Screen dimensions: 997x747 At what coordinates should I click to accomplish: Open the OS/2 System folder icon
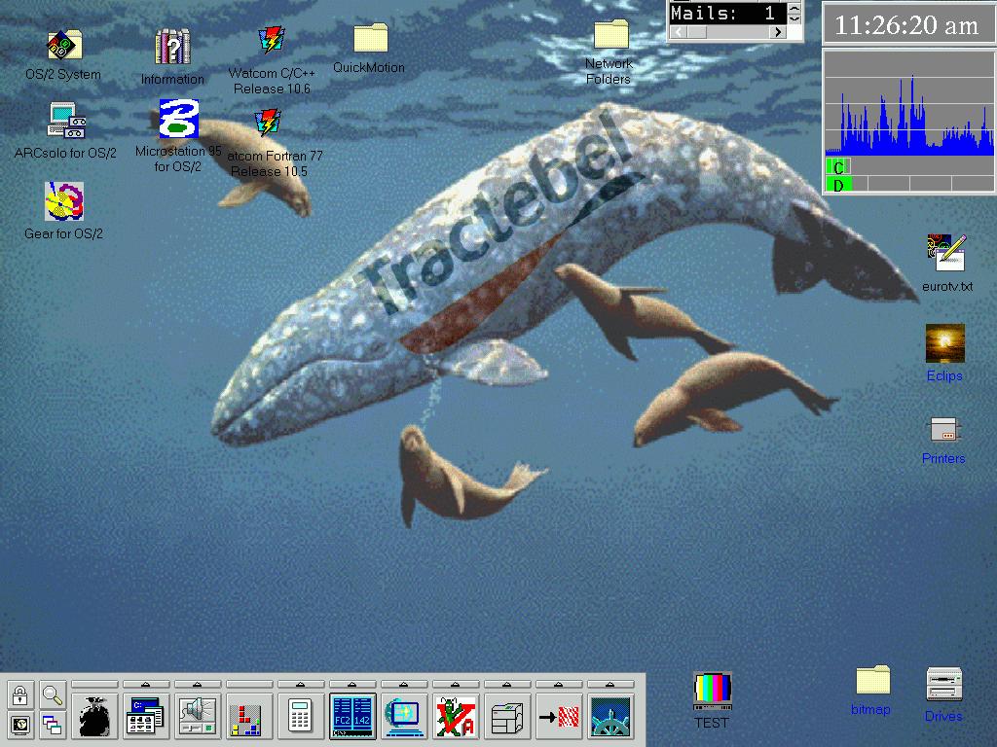pos(64,45)
